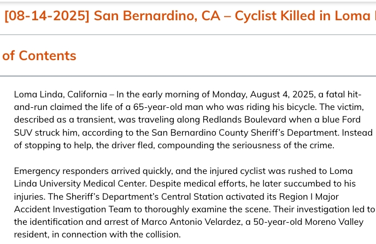The height and width of the screenshot is (244, 376).
Task: Click the "Redlands Boulevard" text
Action: [x=198, y=120]
